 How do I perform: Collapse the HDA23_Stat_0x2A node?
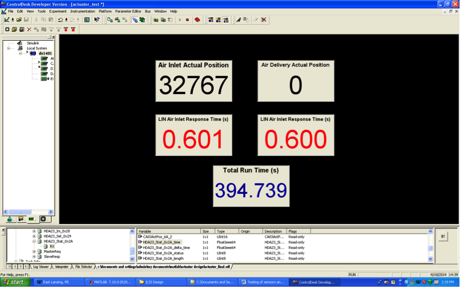pos(34,242)
